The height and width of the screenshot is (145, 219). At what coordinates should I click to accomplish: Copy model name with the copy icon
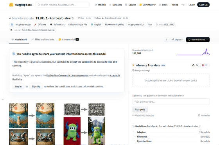click(73, 18)
